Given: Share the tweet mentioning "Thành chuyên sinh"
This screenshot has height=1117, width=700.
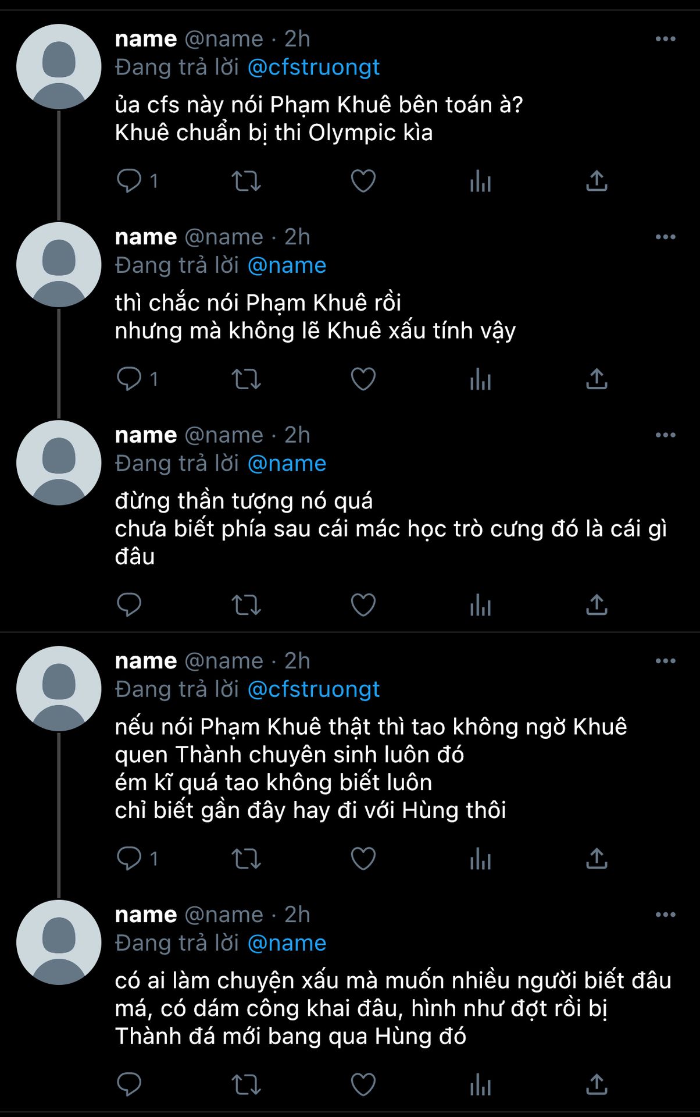Looking at the screenshot, I should point(597,859).
